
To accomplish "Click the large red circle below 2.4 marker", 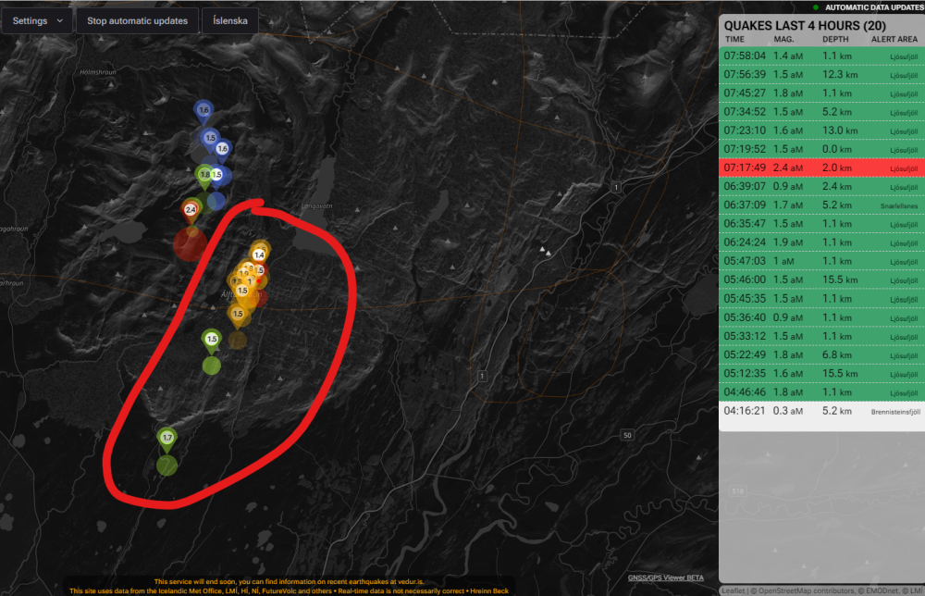I will [191, 245].
